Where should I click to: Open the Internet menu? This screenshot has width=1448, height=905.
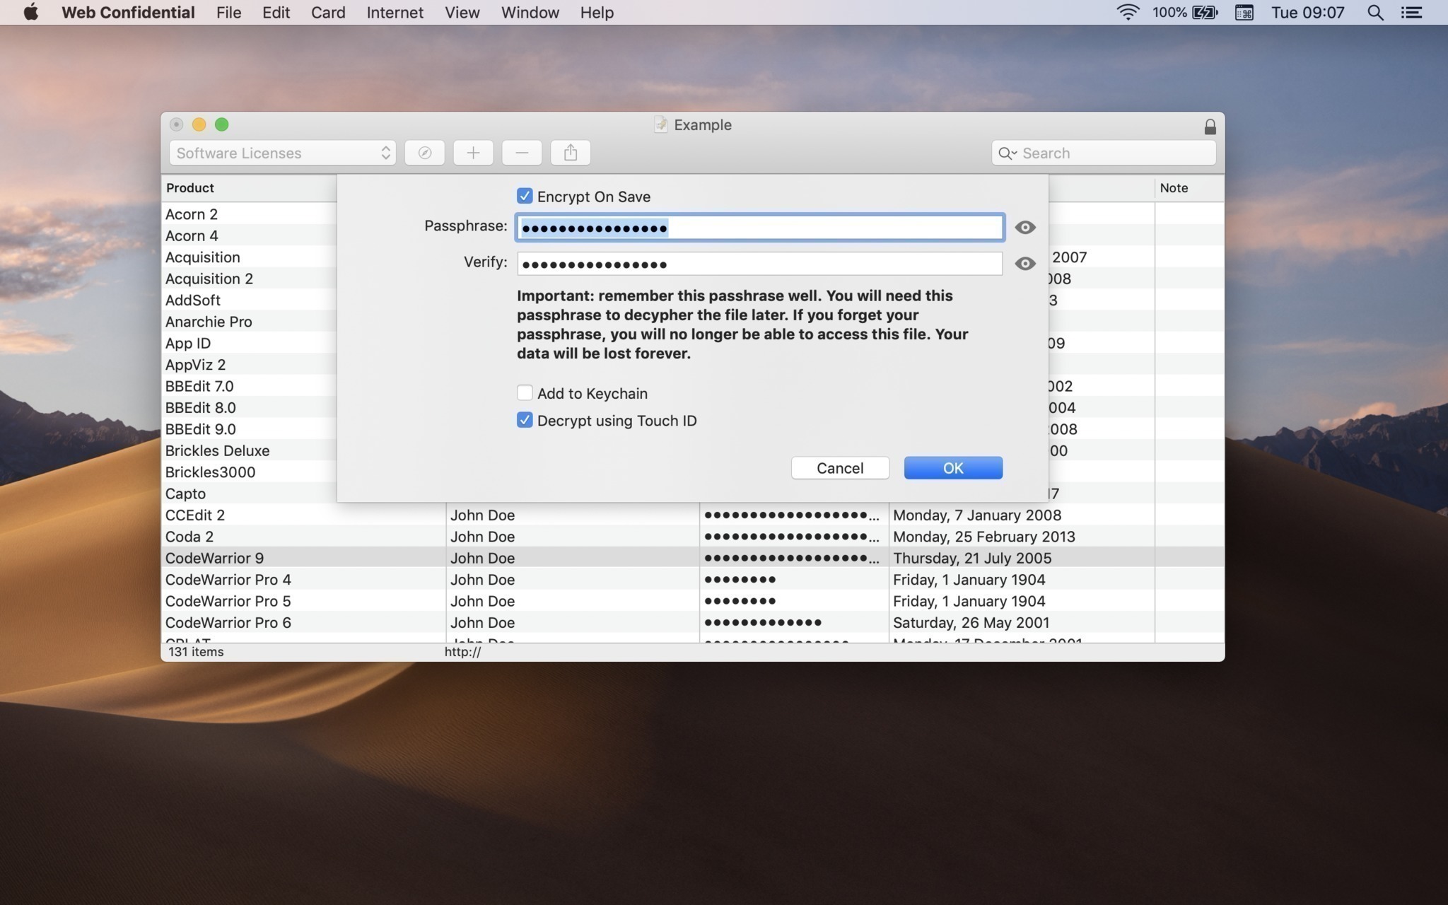(x=395, y=12)
